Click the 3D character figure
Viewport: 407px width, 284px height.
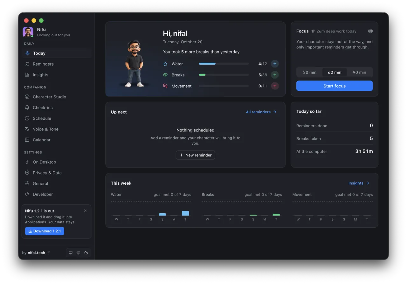click(134, 63)
